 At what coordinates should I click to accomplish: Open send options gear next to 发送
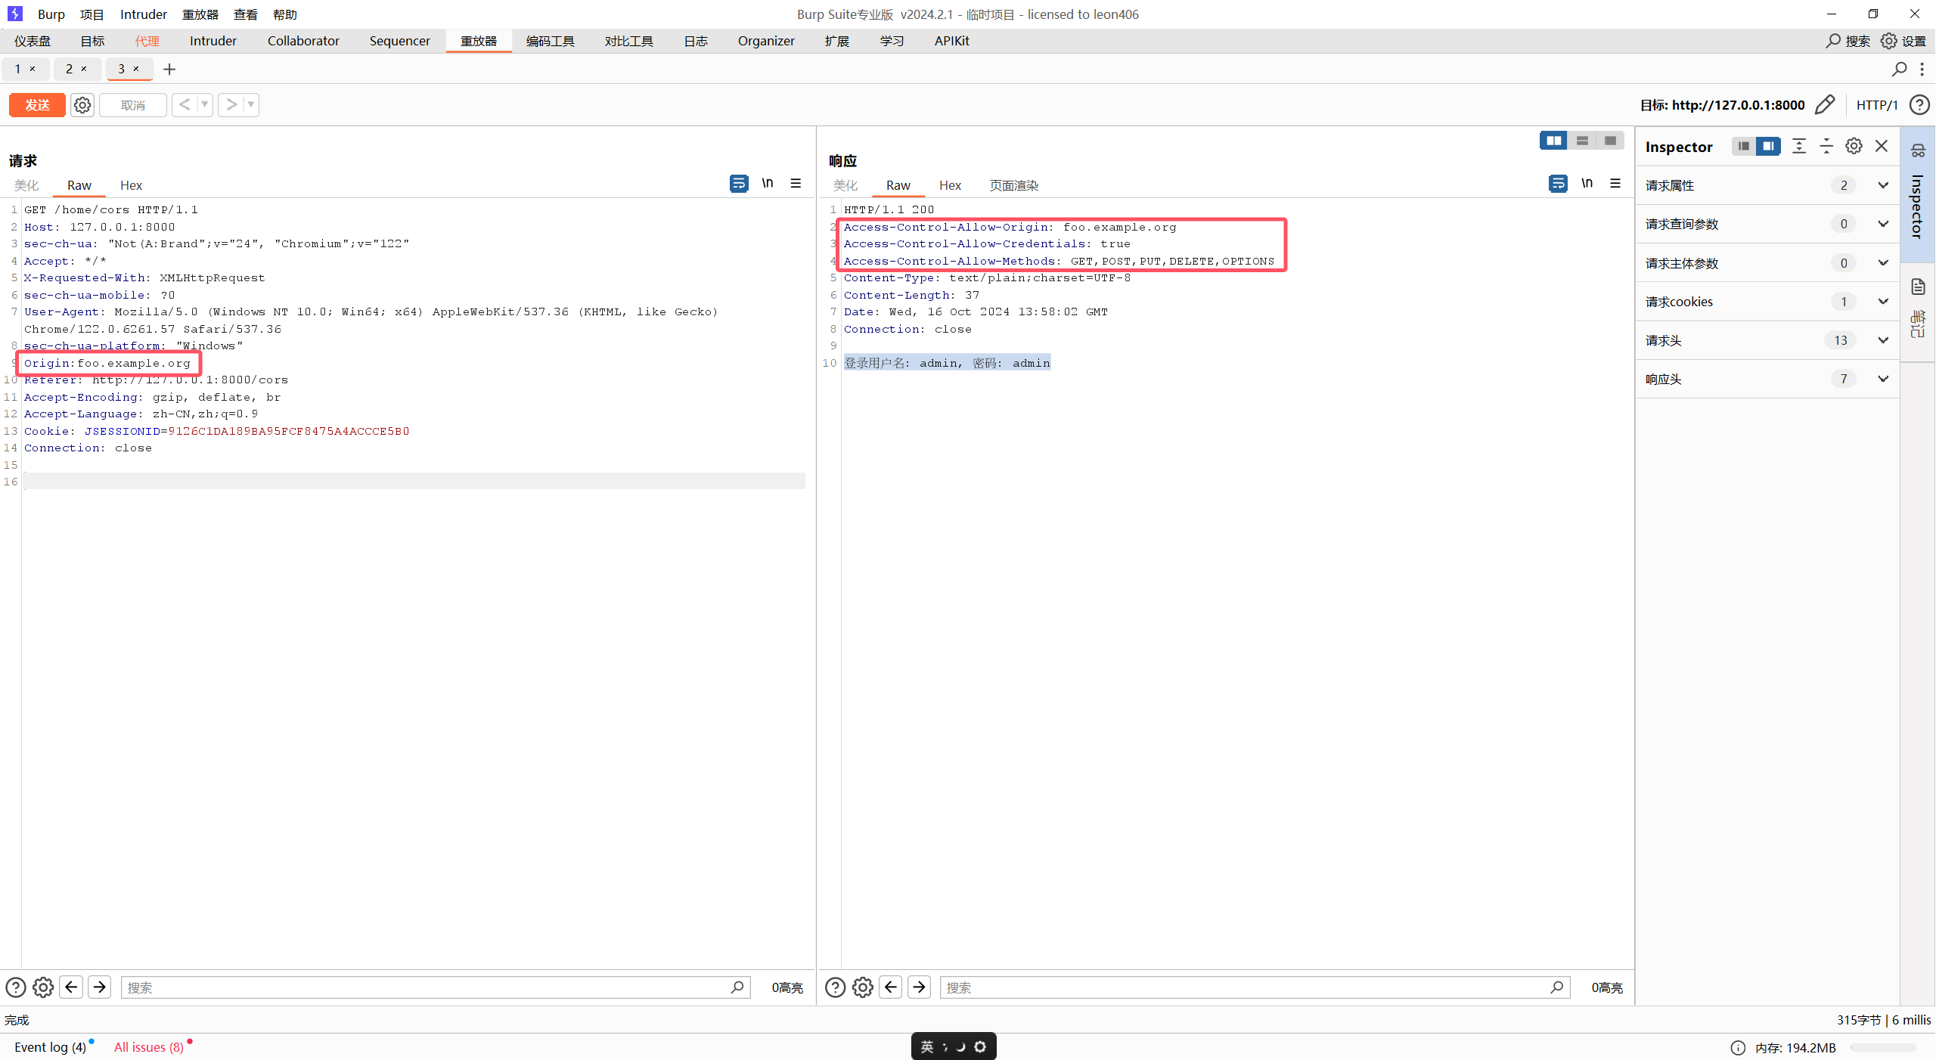click(82, 105)
